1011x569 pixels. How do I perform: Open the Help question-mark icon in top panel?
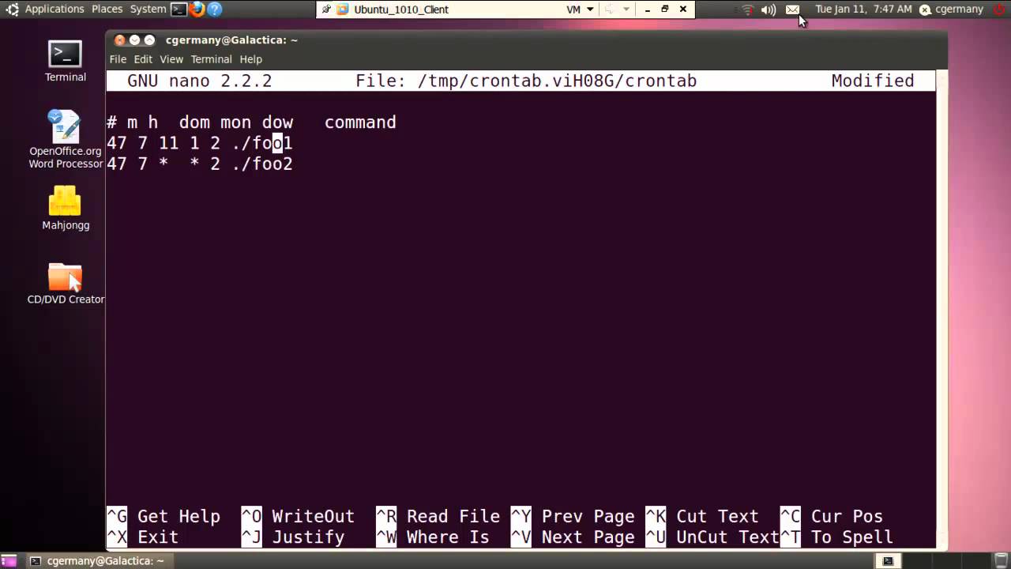(214, 9)
